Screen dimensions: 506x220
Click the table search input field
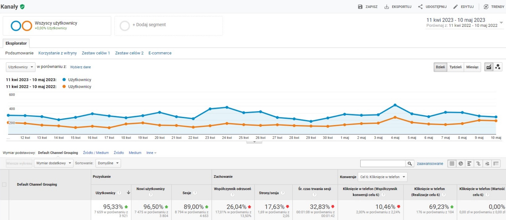coord(383,164)
